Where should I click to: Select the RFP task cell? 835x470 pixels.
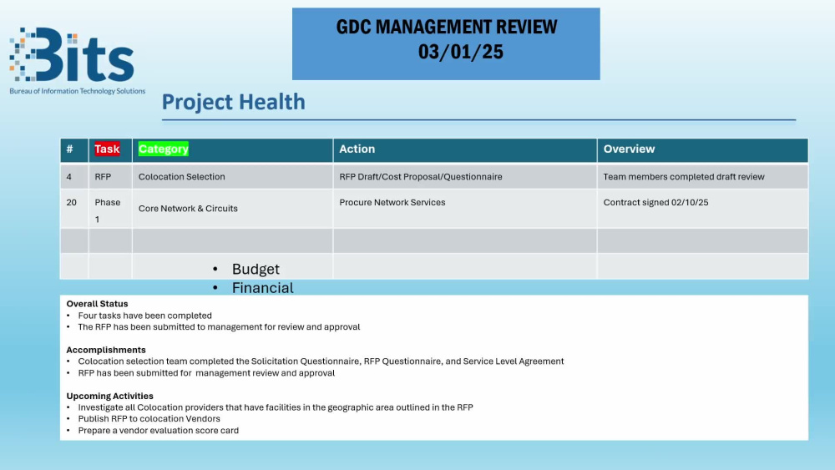coord(110,177)
